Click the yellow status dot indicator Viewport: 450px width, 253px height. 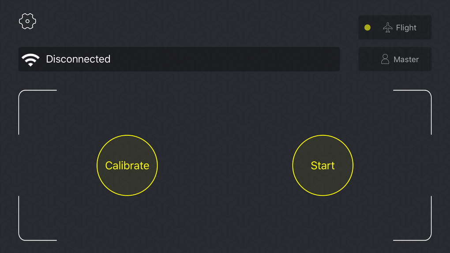pyautogui.click(x=367, y=28)
